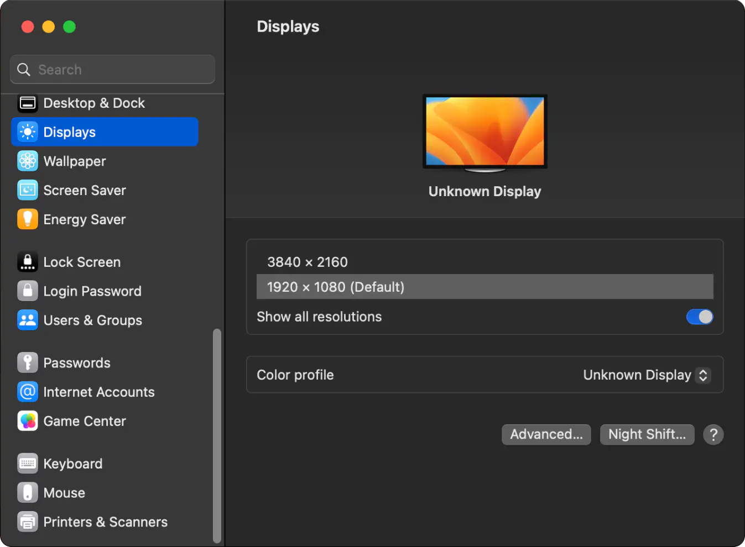Click the Advanced button
Viewport: 745px width, 547px height.
(x=546, y=434)
